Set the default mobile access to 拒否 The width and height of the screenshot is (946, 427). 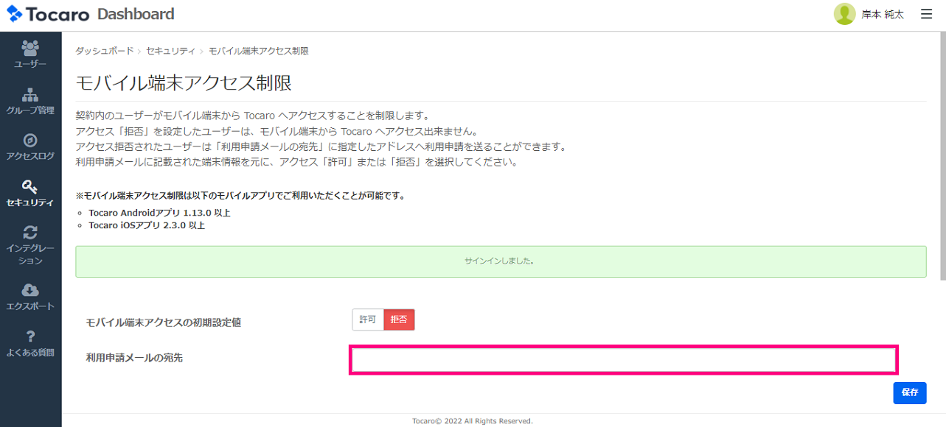pyautogui.click(x=399, y=320)
